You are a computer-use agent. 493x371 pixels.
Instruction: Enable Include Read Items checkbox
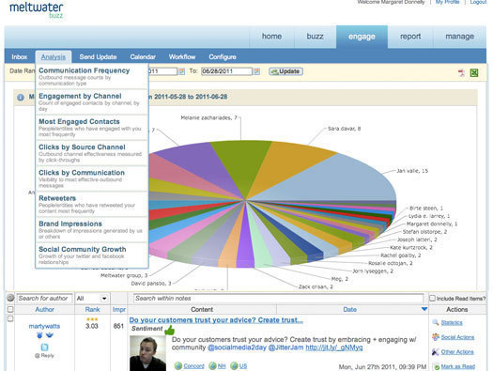(432, 298)
